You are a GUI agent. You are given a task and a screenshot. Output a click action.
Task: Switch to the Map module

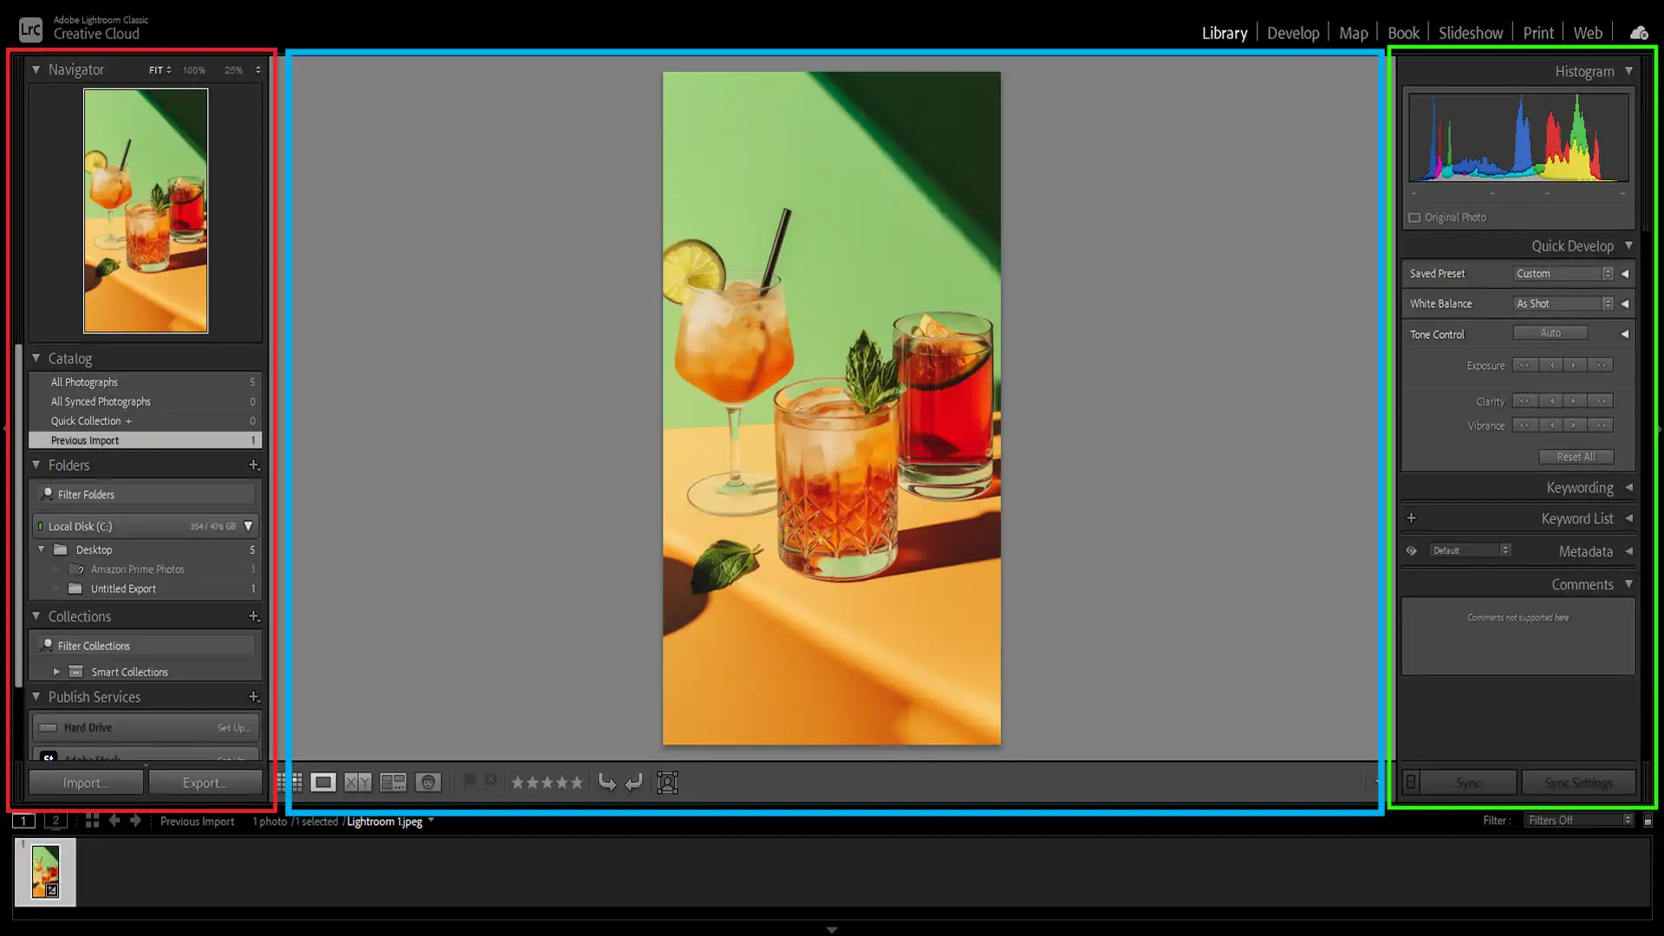(1353, 33)
